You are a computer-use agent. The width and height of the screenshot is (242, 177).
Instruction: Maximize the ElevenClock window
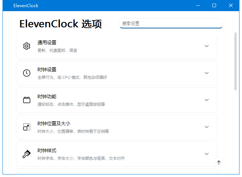point(214,5)
